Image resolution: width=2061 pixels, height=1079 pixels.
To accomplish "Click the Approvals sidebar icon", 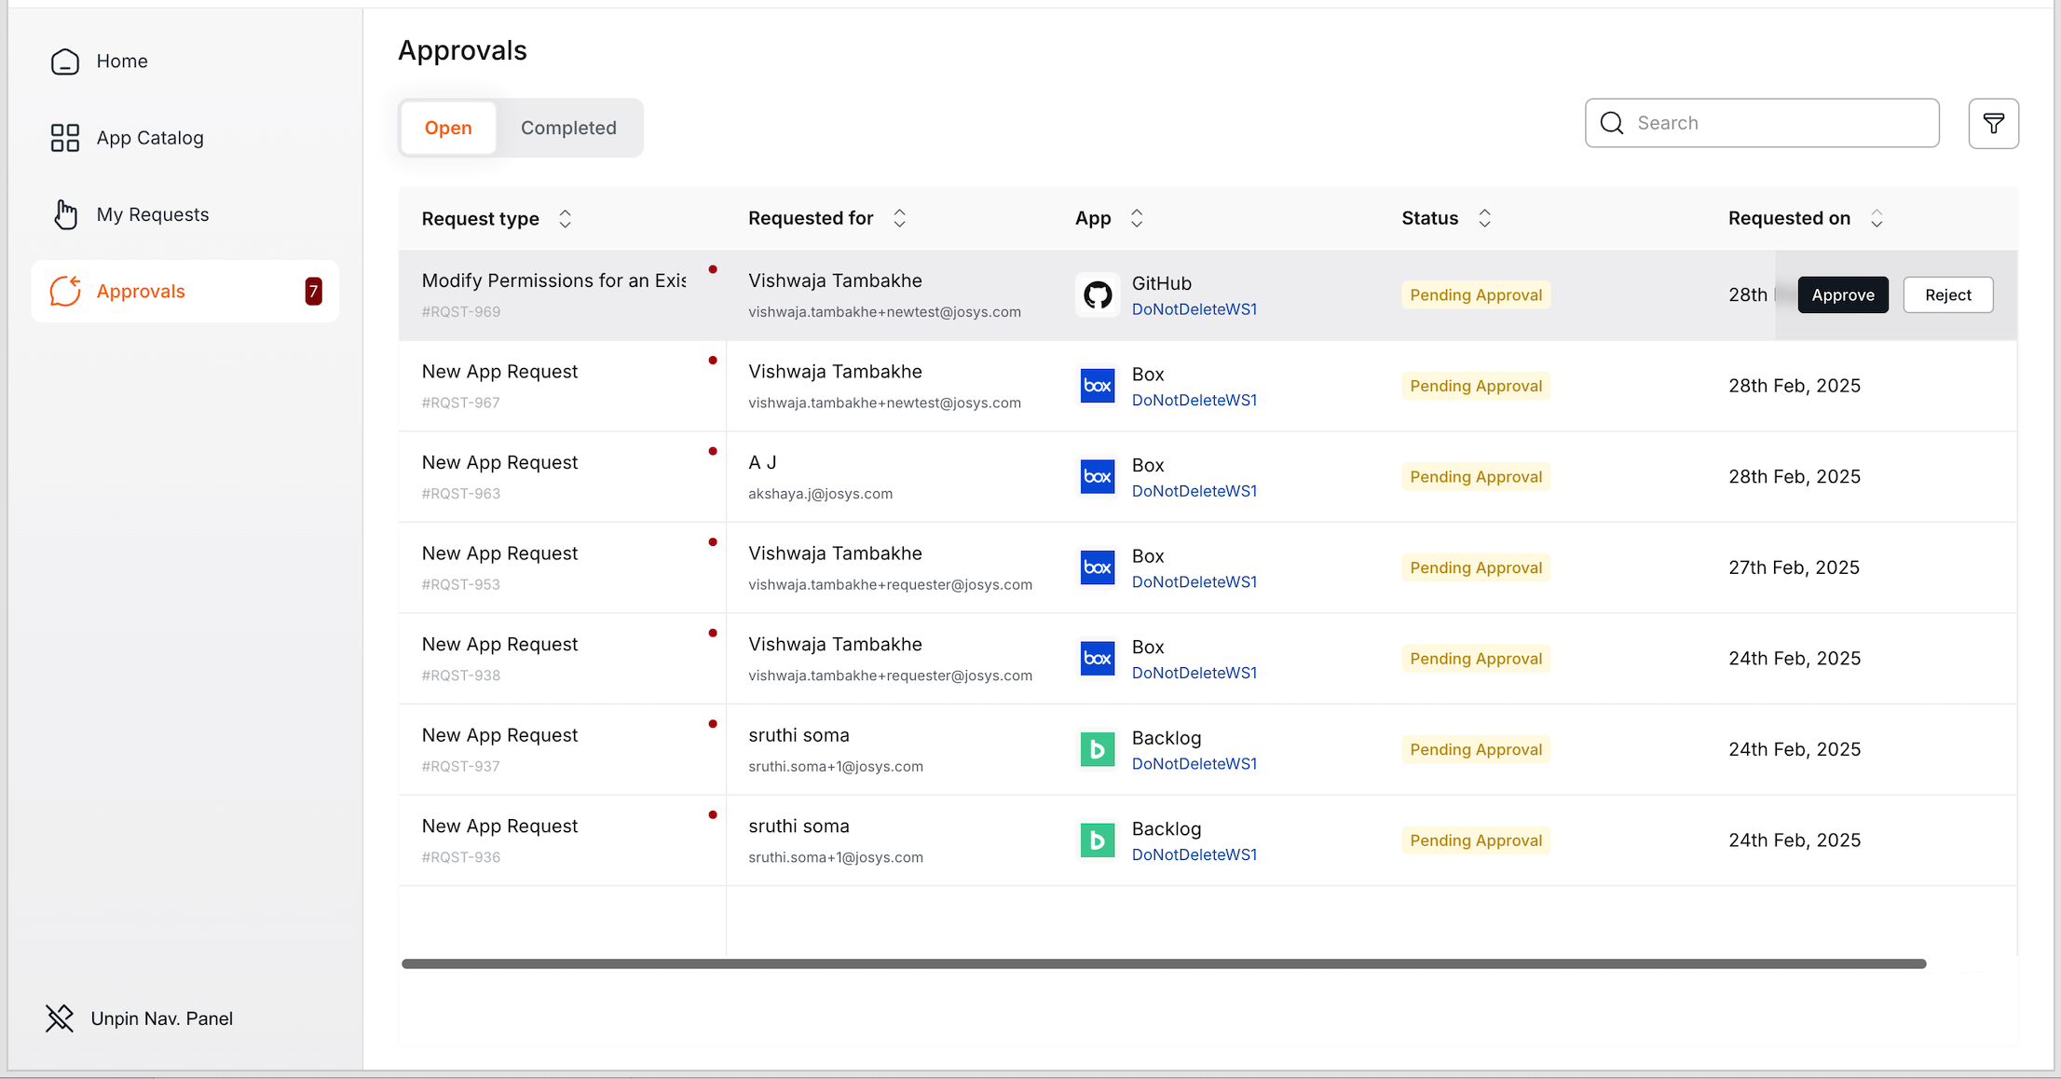I will coord(64,292).
